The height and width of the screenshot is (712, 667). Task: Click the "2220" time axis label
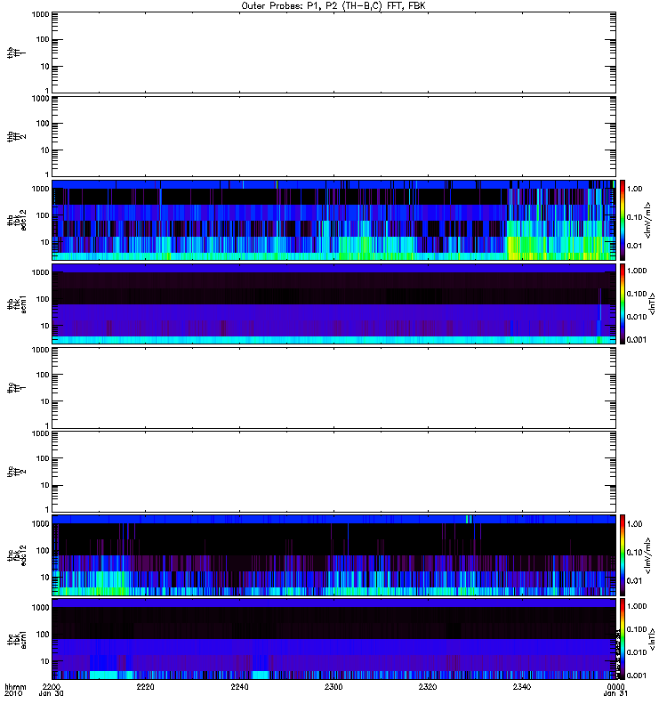pos(145,686)
